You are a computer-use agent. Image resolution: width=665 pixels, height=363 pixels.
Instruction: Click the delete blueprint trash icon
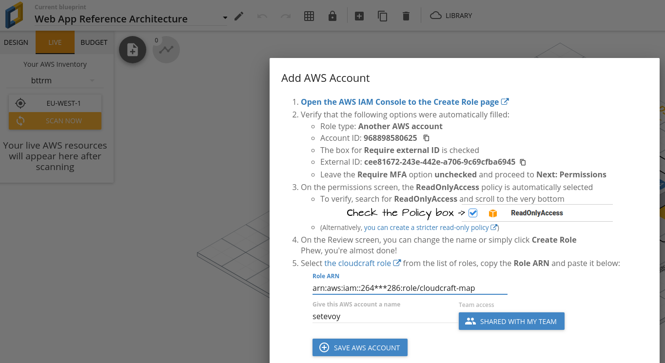coord(406,16)
